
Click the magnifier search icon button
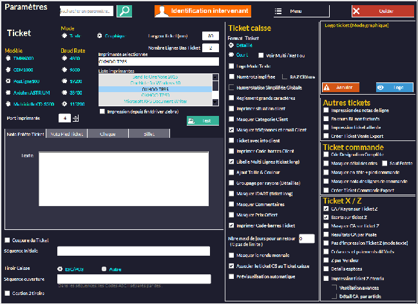coord(124,11)
